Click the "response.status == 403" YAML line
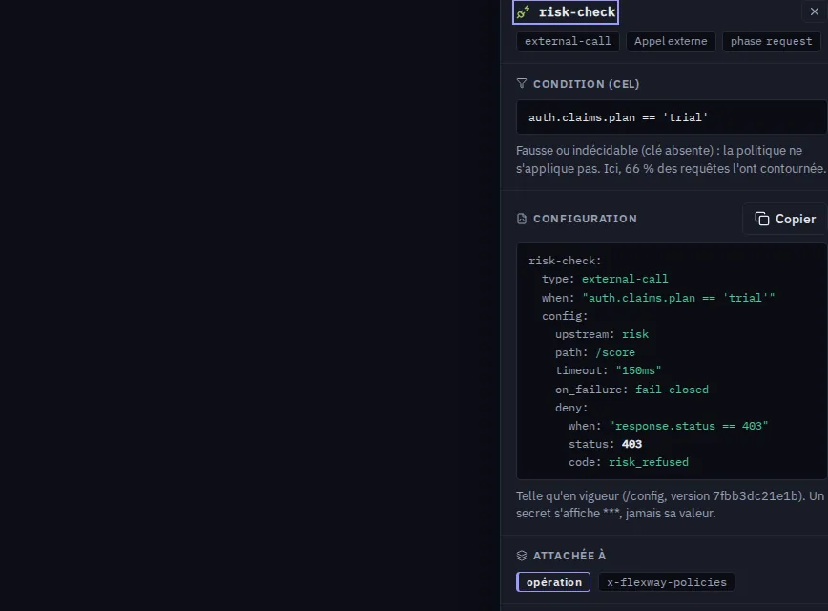This screenshot has height=611, width=828. click(668, 426)
